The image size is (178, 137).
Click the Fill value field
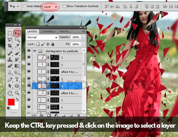[x=76, y=44]
